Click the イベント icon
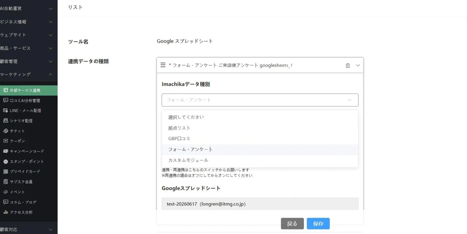 pos(5,192)
